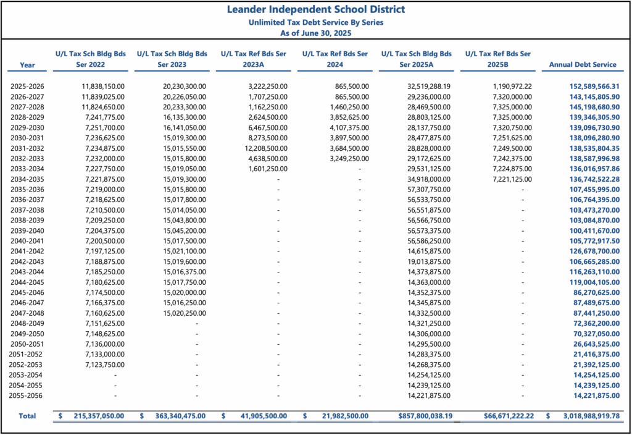Select the U/L Tax Sch Bldg Bds Ser 2025A header

click(x=417, y=59)
